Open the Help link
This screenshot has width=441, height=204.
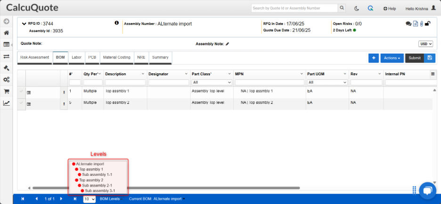(x=390, y=9)
